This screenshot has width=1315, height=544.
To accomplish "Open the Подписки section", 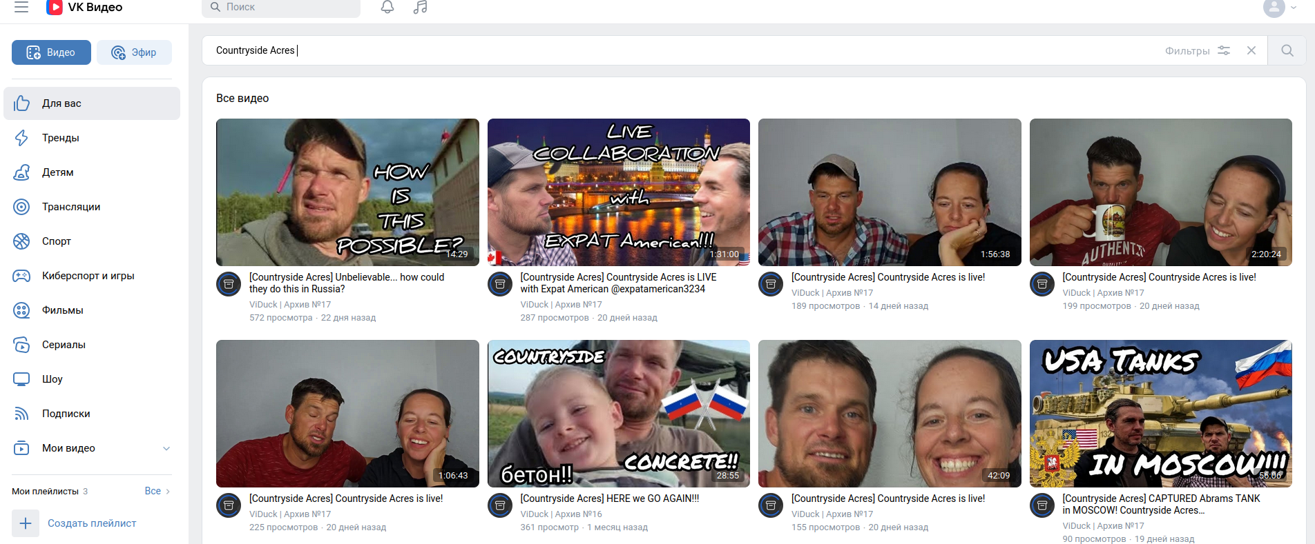I will (x=92, y=414).
